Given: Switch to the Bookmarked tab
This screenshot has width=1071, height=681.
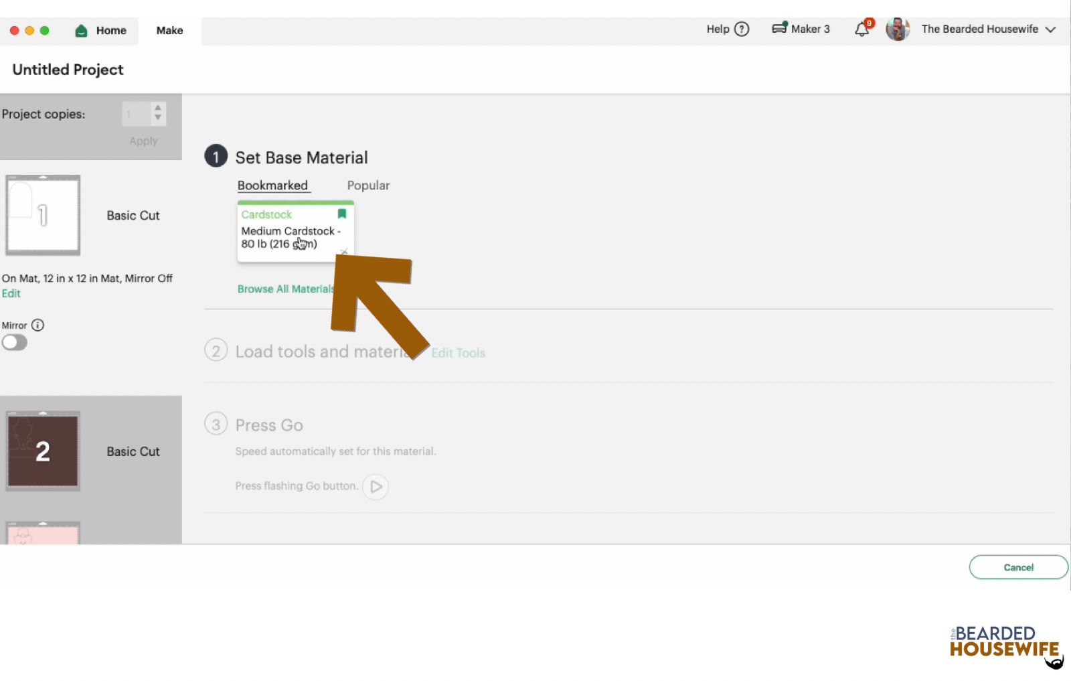Looking at the screenshot, I should [x=272, y=185].
